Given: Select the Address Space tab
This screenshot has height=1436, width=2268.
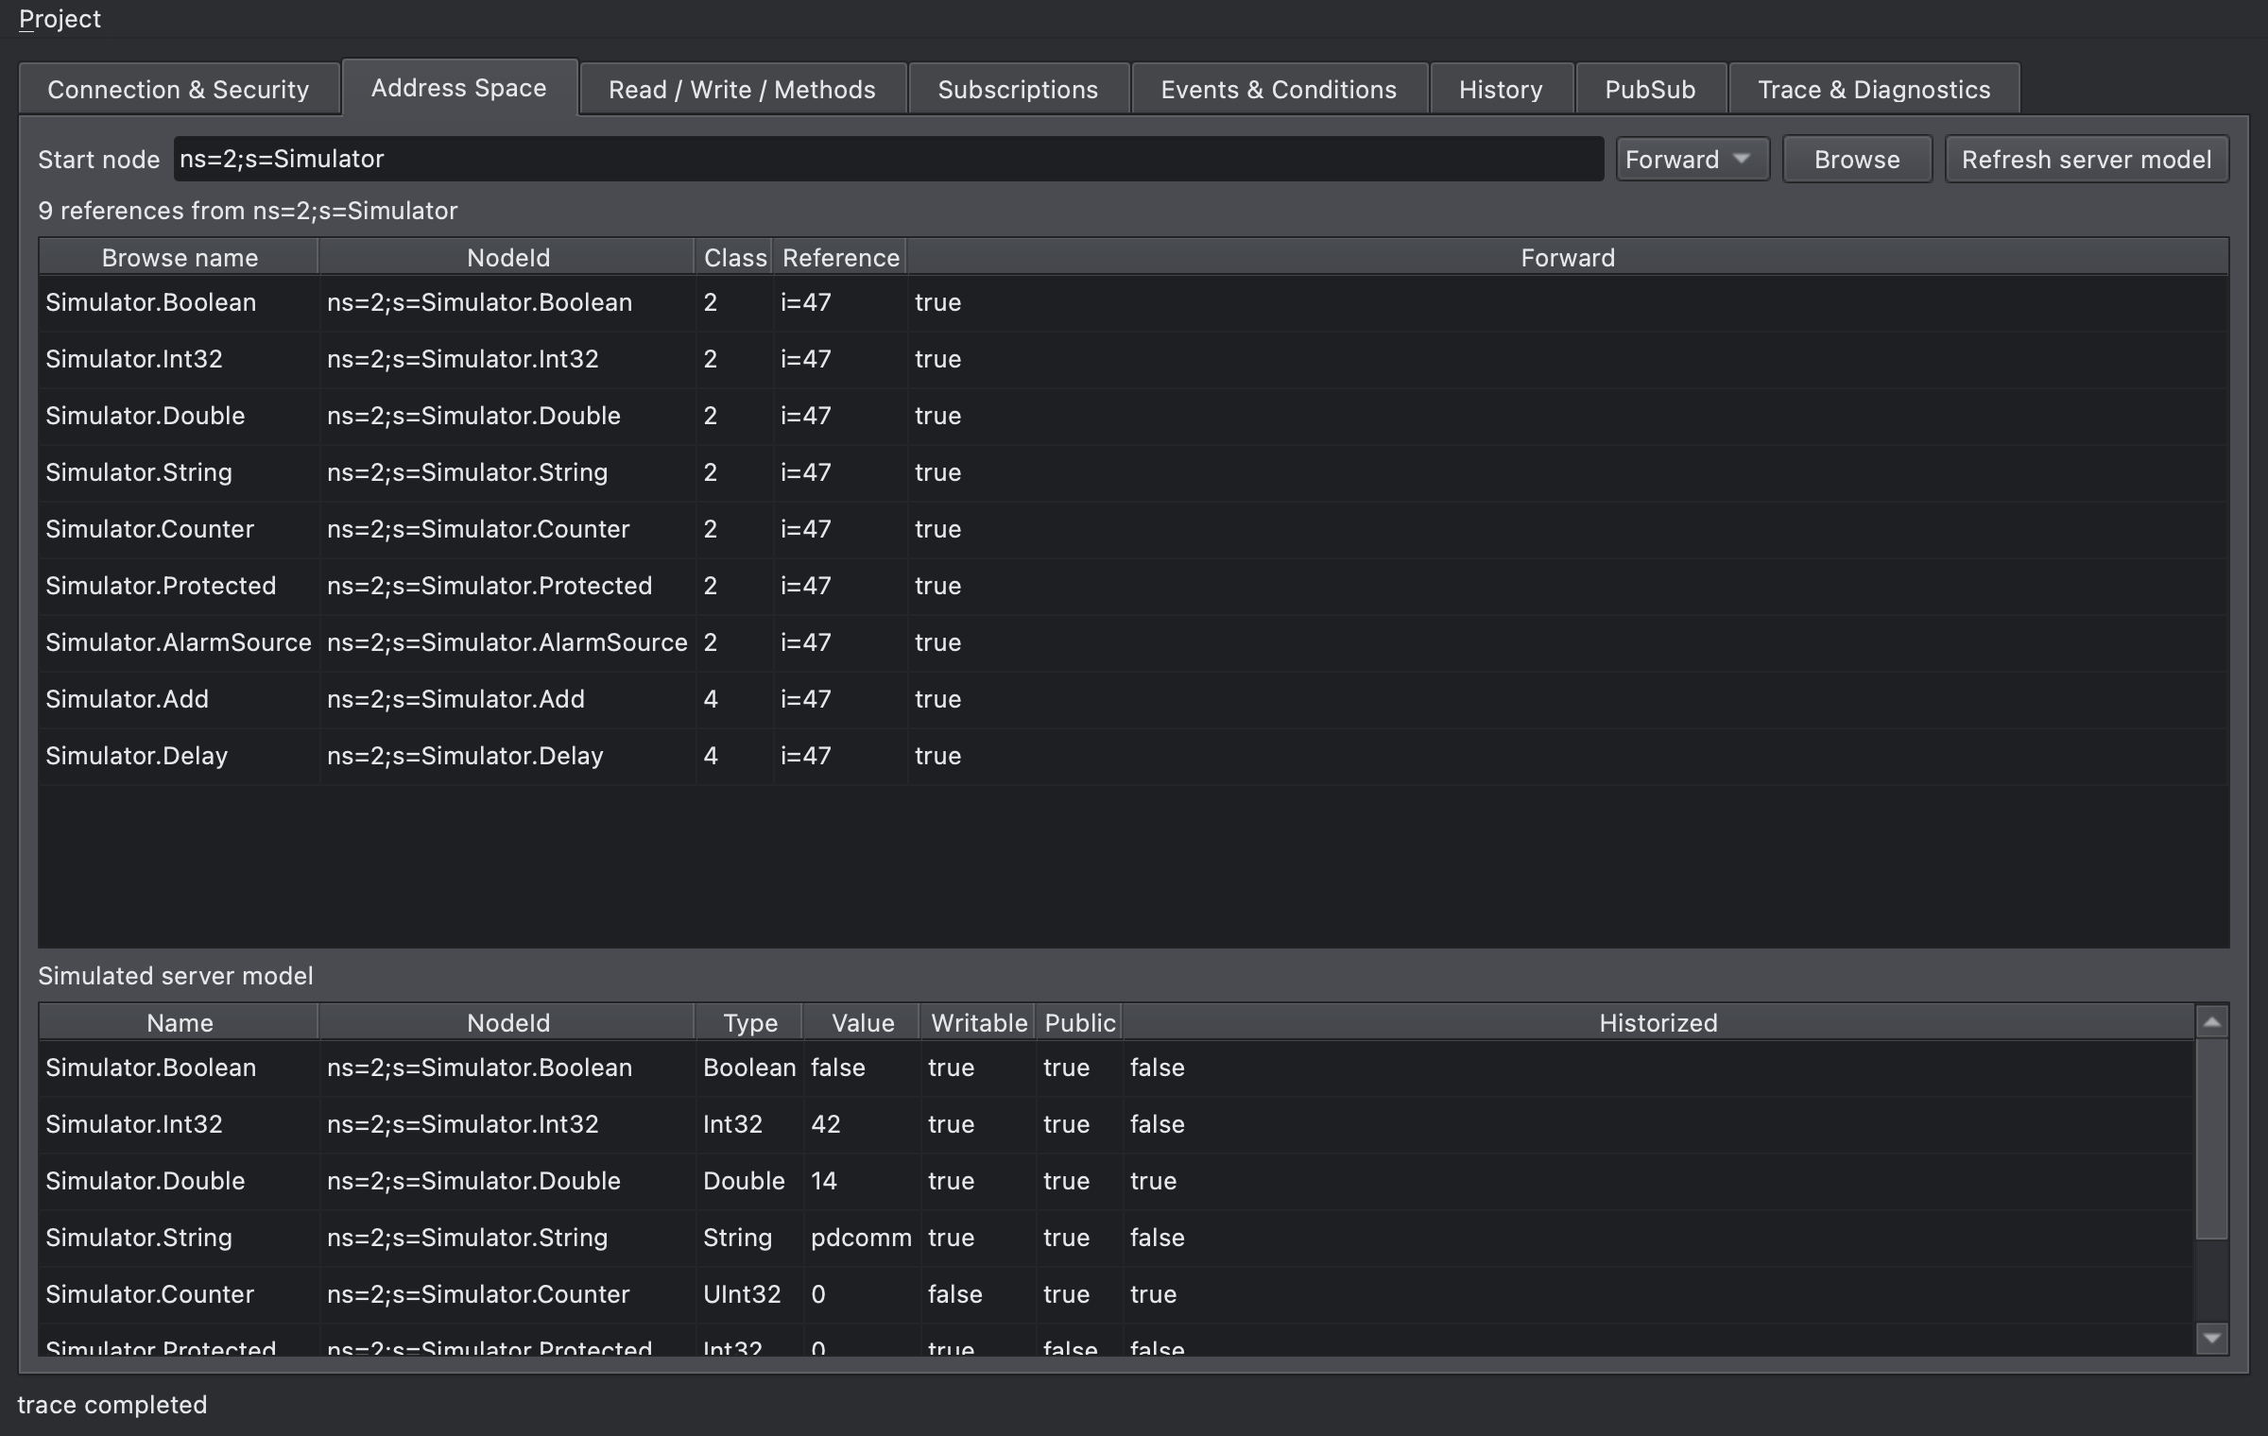Looking at the screenshot, I should (x=459, y=88).
